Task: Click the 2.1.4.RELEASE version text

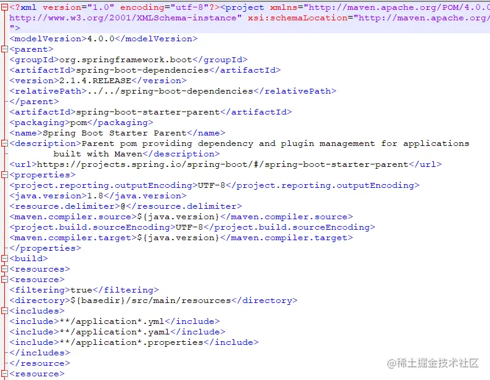Action: pyautogui.click(x=95, y=81)
